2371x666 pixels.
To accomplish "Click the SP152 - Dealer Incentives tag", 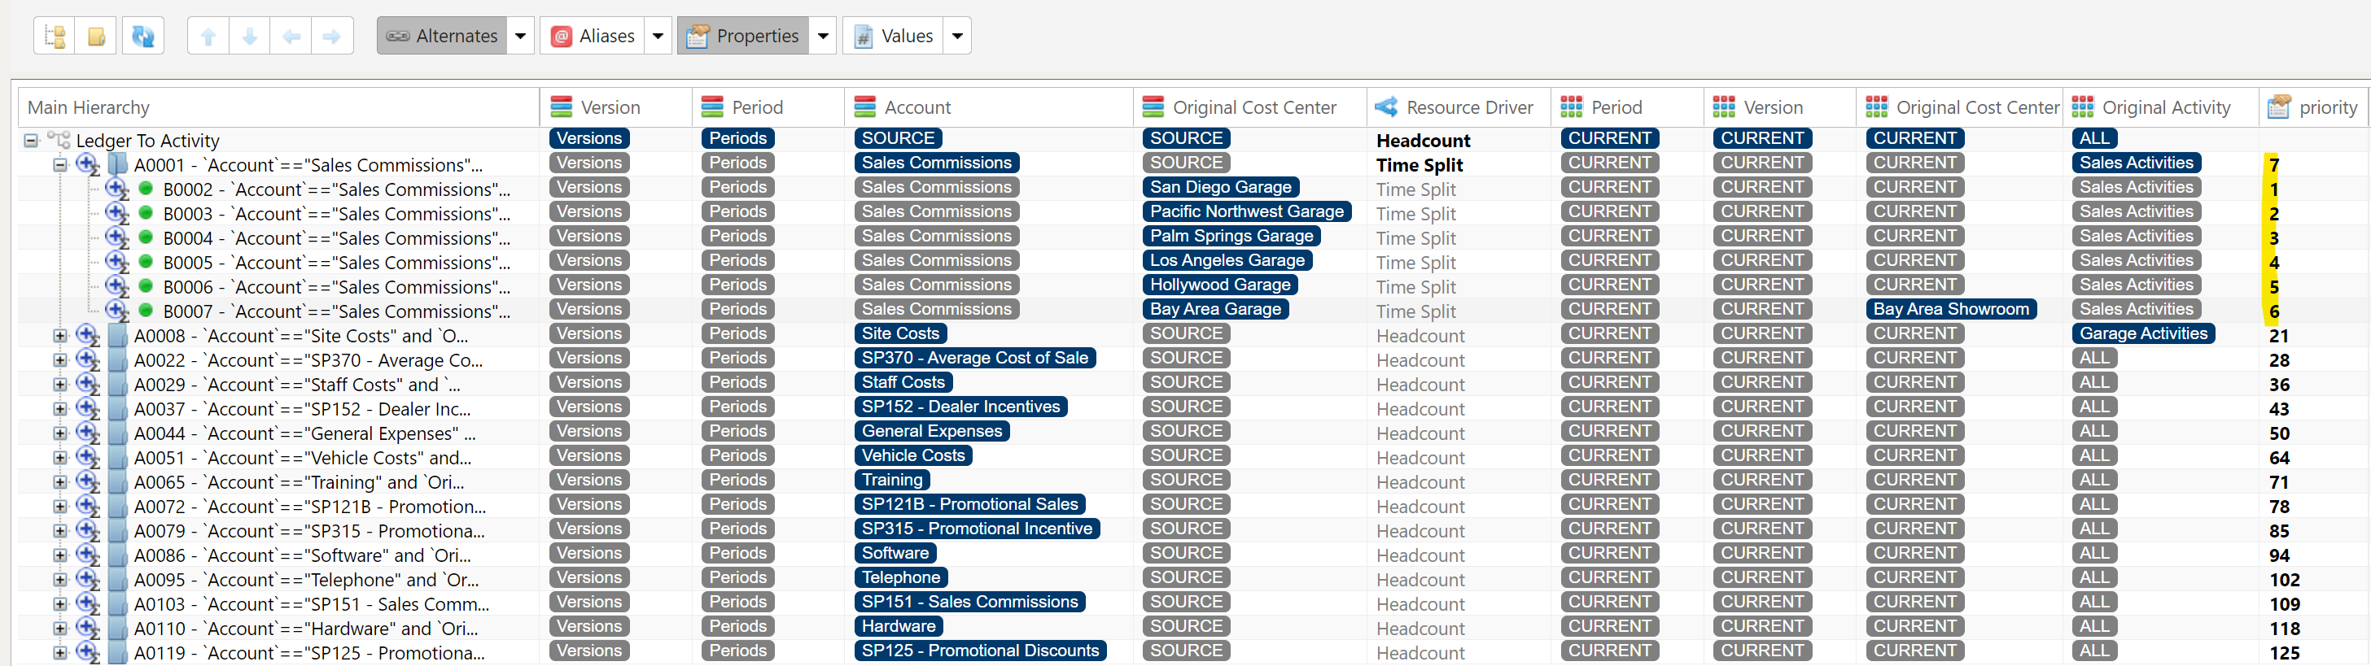I will coord(960,407).
